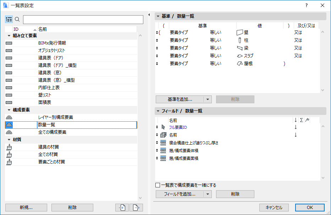Click the import schedule icon button
The width and height of the screenshot is (331, 215).
coord(122,208)
